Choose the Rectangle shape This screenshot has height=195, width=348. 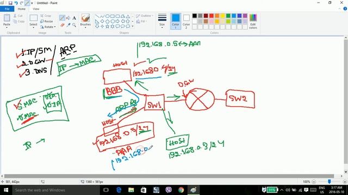pos(113,16)
